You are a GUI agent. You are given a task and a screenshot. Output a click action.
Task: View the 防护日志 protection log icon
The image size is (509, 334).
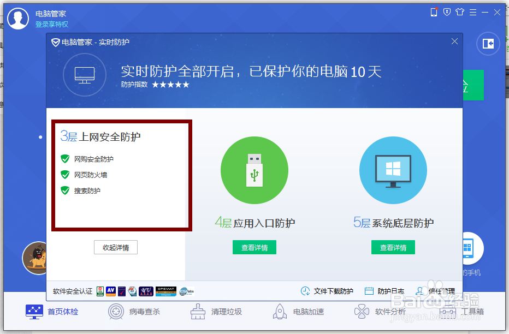368,291
